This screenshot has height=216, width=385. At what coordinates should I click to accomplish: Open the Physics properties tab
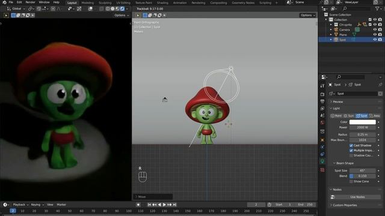tap(322, 147)
